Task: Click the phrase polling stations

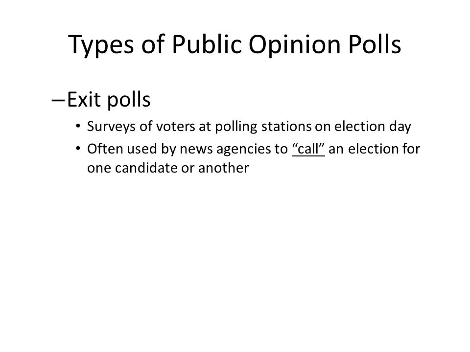Action: coord(263,127)
